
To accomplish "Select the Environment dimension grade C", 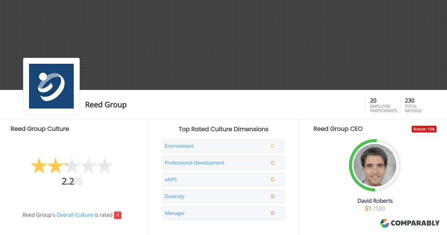I will (x=272, y=146).
